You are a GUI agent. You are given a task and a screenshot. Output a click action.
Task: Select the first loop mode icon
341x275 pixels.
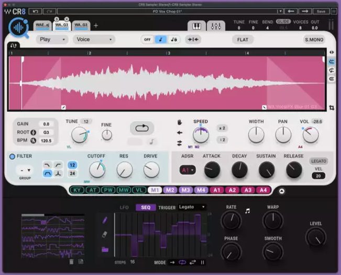coord(332,62)
